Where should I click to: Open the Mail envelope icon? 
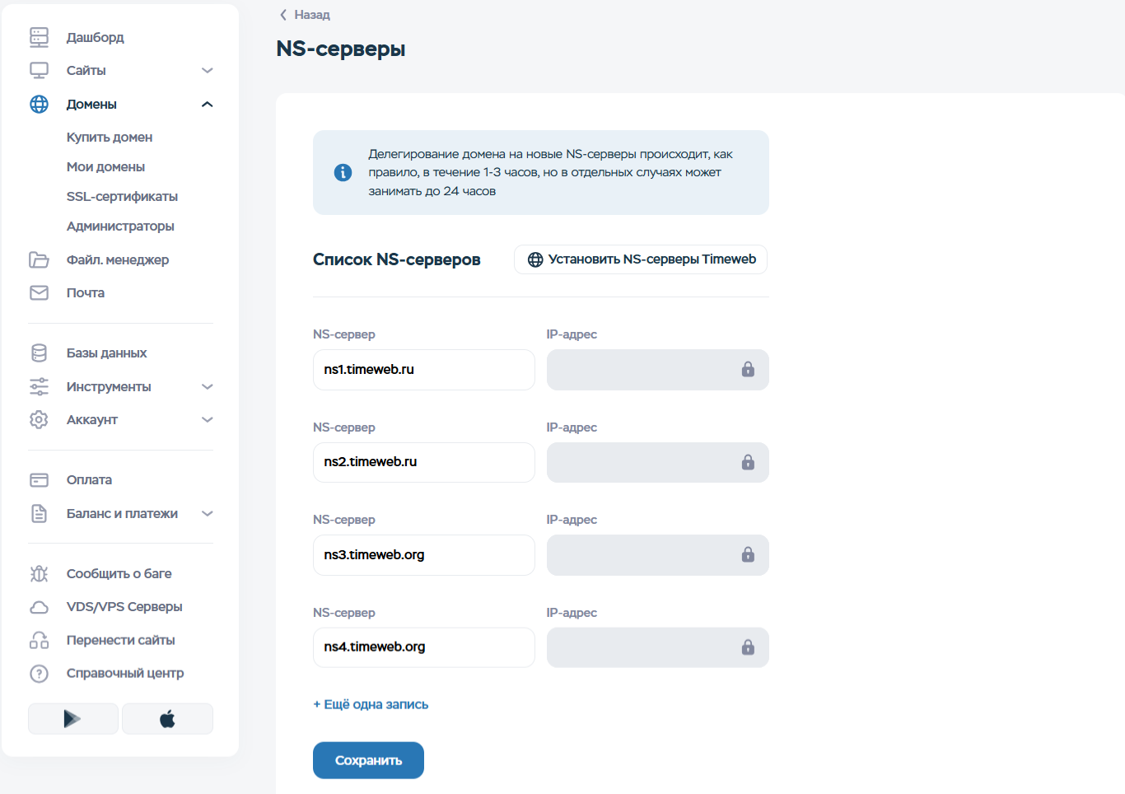coord(39,292)
